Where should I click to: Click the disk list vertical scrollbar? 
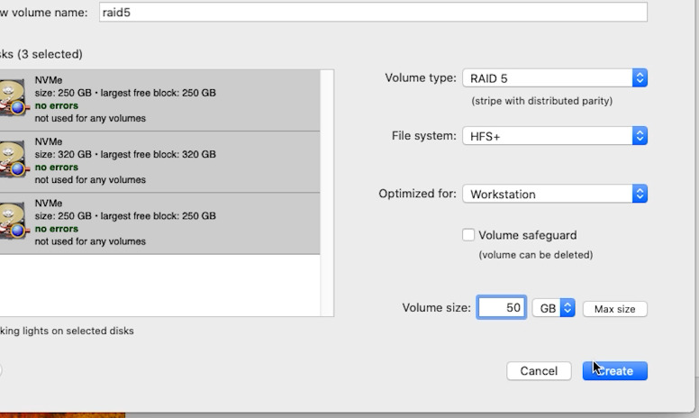click(327, 193)
